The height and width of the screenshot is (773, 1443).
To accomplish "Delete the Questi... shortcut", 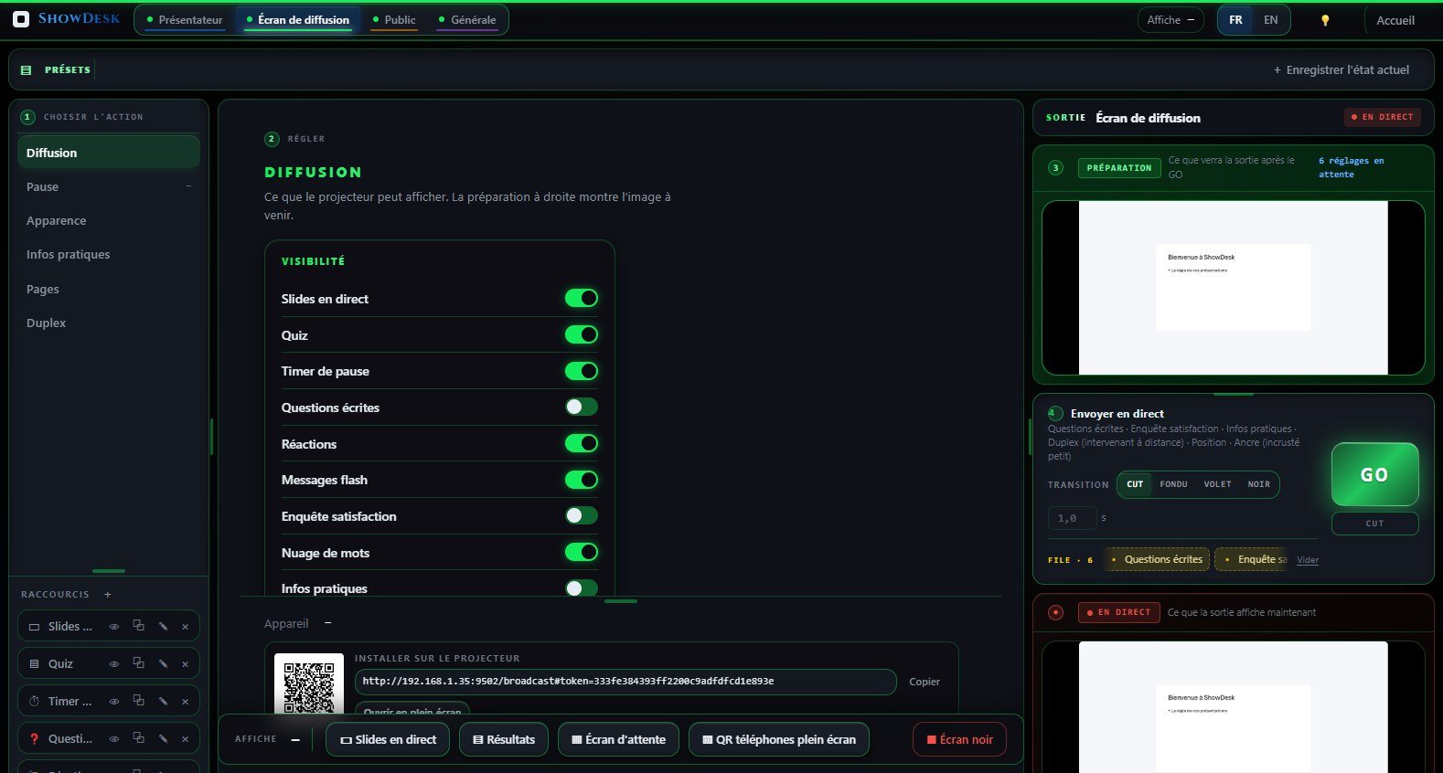I will tap(186, 738).
